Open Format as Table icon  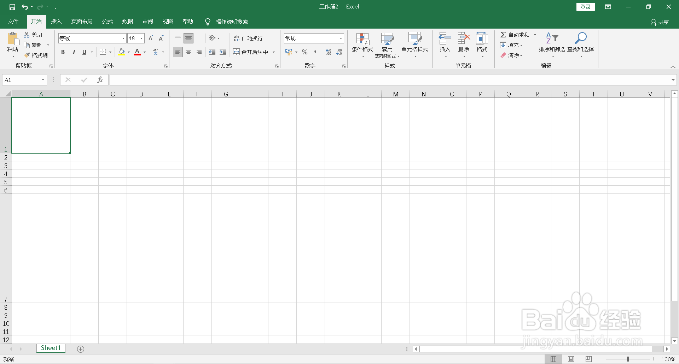(x=387, y=39)
